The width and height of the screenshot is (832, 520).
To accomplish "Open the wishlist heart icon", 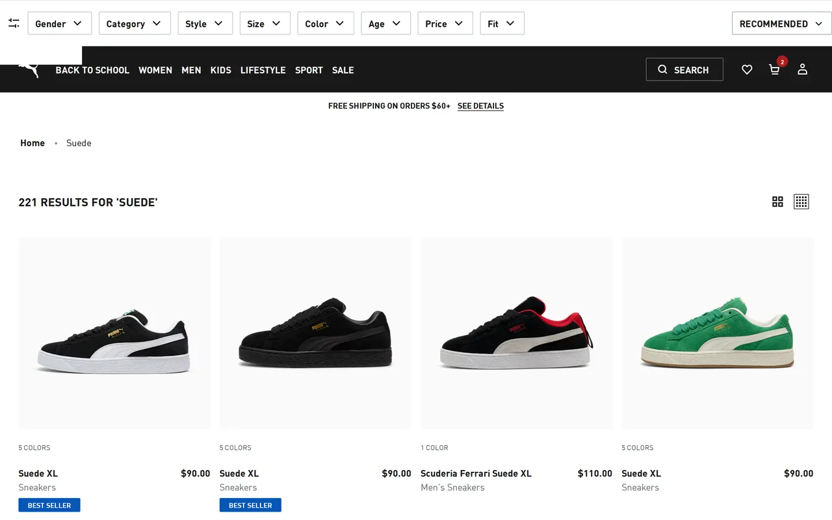I will (747, 70).
